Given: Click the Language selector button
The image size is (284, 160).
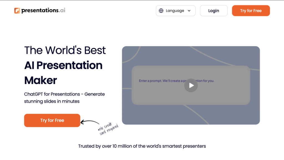Looking at the screenshot, I should tap(175, 11).
